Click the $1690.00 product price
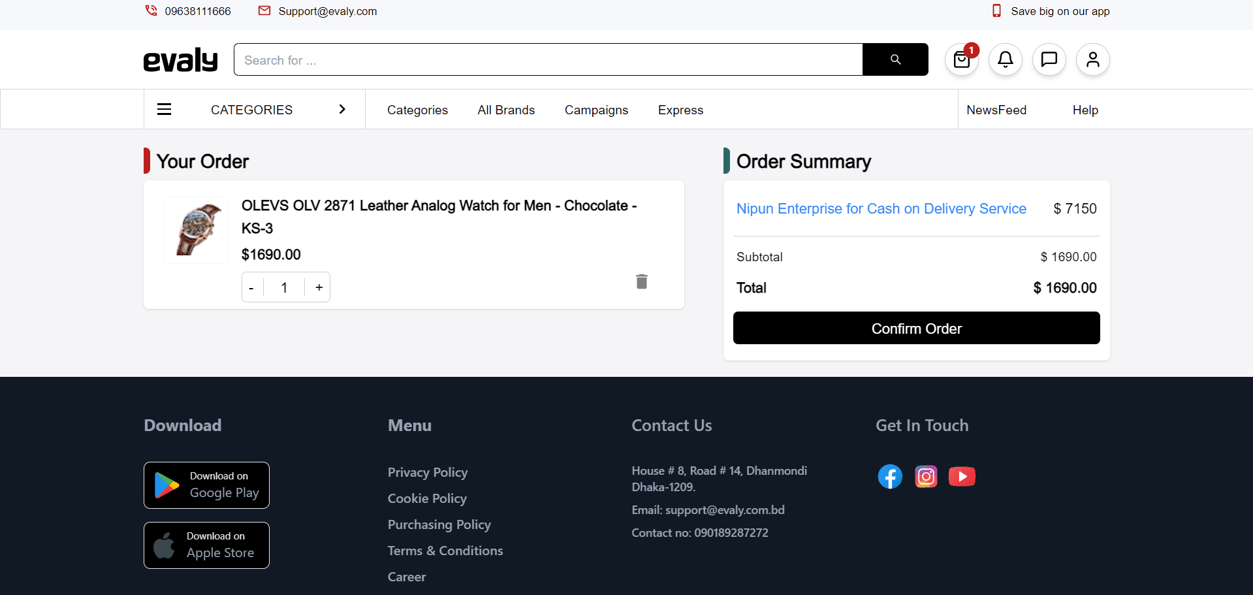Viewport: 1253px width, 595px height. pyautogui.click(x=271, y=254)
